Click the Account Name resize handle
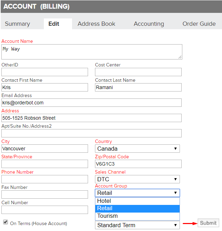The image size is (222, 231). click(x=180, y=57)
